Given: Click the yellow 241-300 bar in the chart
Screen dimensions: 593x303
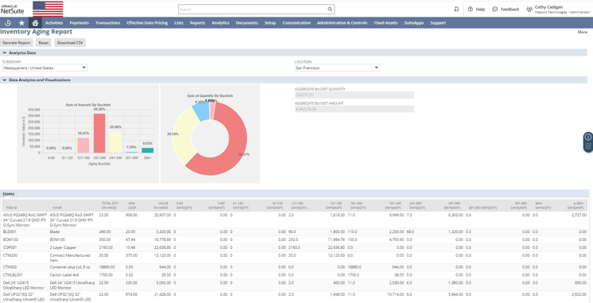Looking at the screenshot, I should click(115, 142).
